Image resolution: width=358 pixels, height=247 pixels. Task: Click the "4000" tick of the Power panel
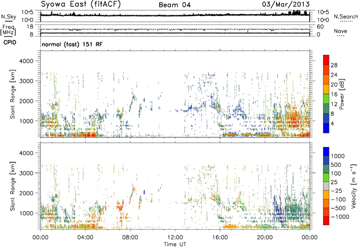click(26, 61)
